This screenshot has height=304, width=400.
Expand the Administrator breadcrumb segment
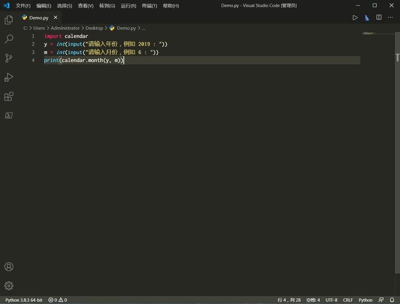65,28
